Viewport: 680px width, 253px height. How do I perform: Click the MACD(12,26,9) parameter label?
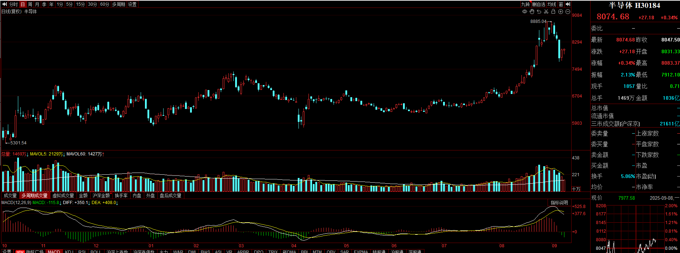pos(16,203)
